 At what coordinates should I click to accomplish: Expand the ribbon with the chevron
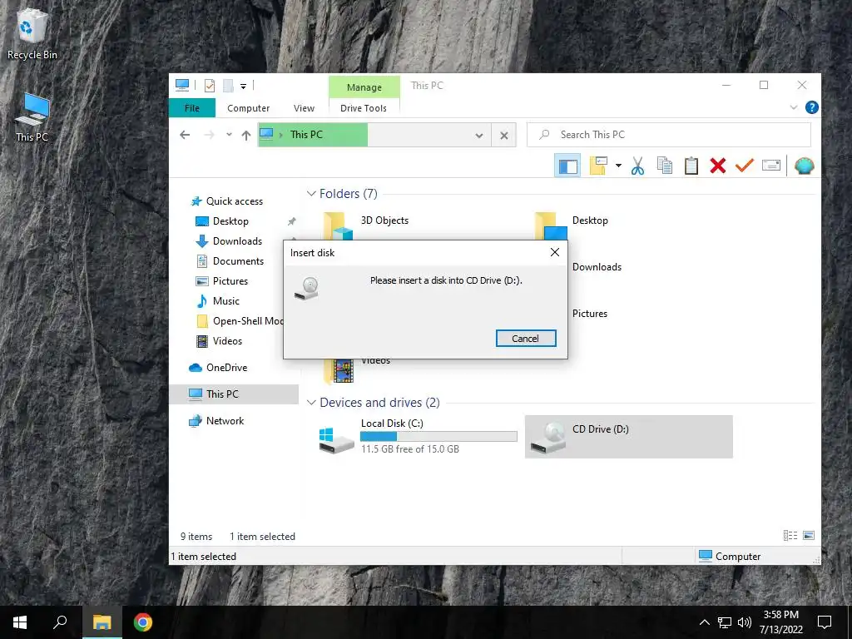coord(794,107)
